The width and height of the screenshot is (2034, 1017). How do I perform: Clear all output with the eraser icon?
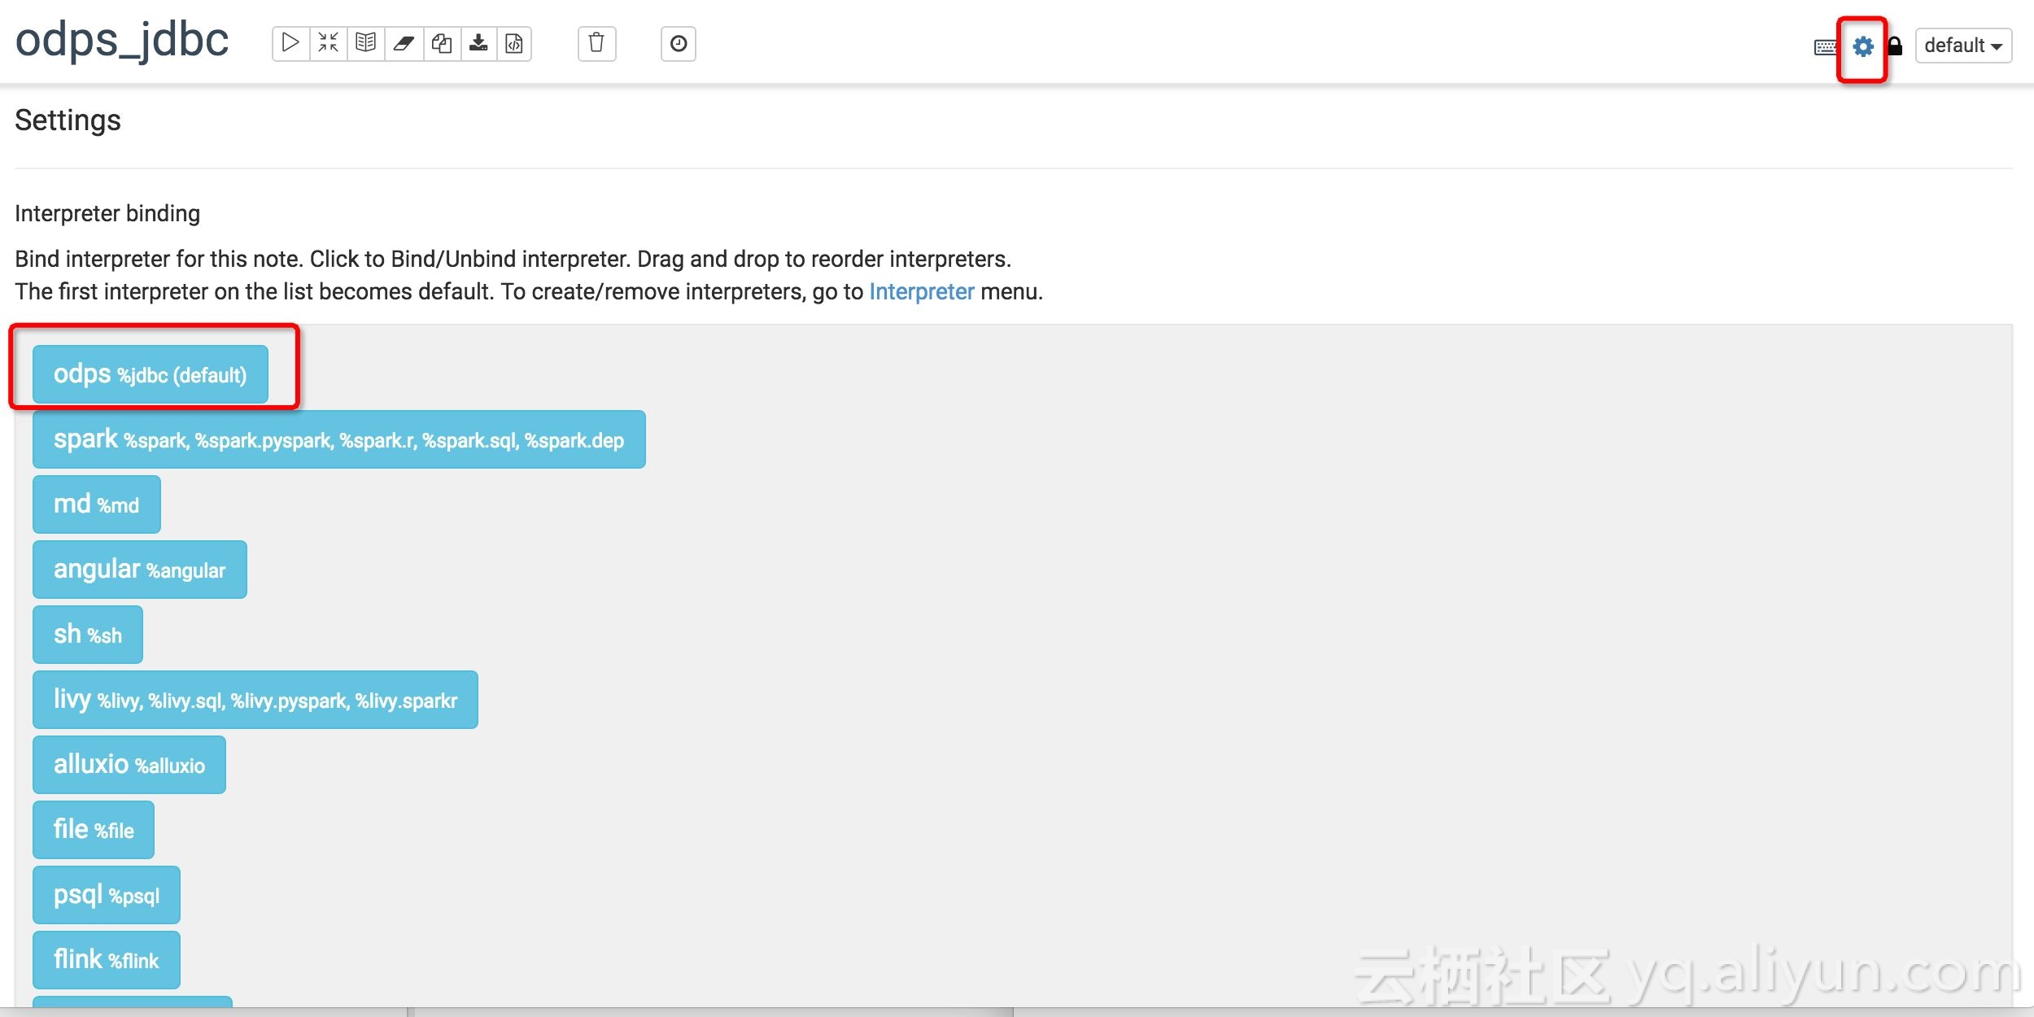click(x=404, y=43)
